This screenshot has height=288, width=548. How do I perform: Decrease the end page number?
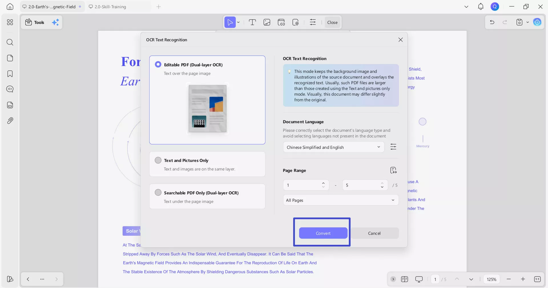pyautogui.click(x=382, y=187)
